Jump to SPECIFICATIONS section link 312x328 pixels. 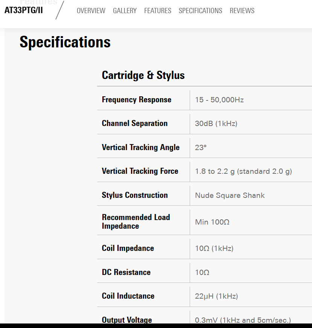201,11
